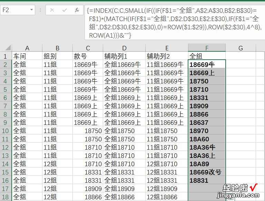The height and width of the screenshot is (201, 265).
Task: Click cell with 18637
Action: pyautogui.click(x=207, y=122)
